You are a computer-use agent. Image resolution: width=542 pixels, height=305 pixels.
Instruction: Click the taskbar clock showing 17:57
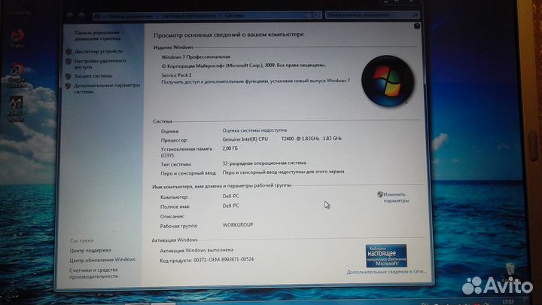point(507,302)
